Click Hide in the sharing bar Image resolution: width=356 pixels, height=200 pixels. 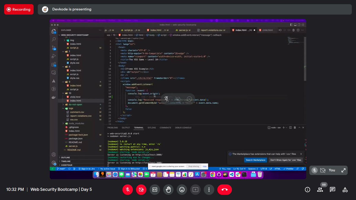click(205, 167)
